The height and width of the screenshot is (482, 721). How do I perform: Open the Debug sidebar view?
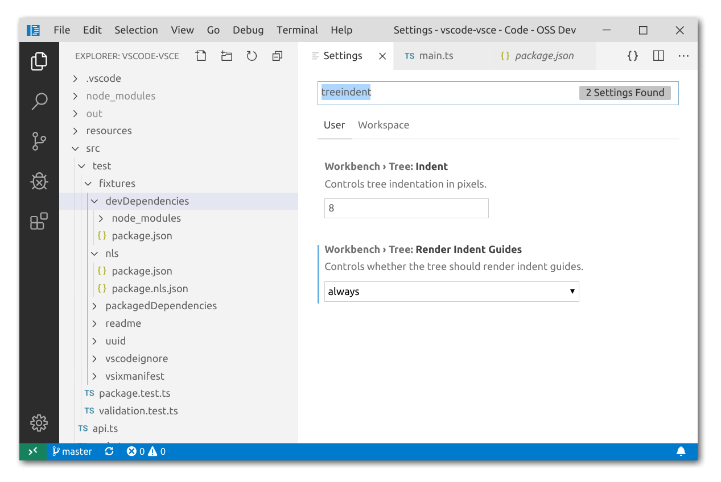point(39,181)
